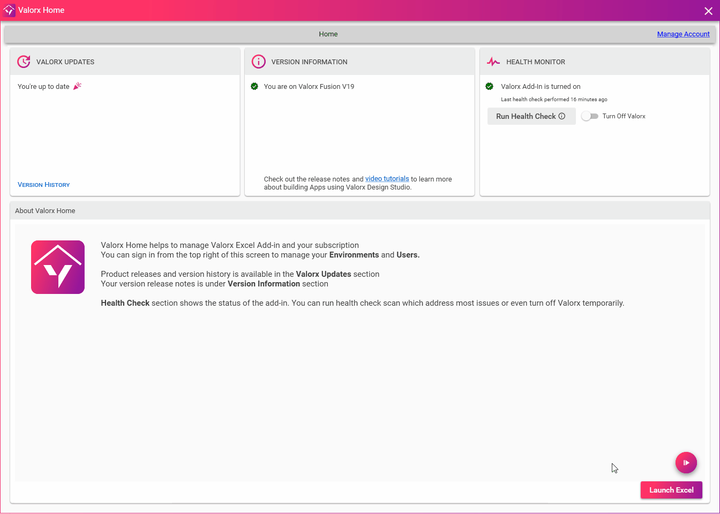Click the pink info icon beside Version Information

258,62
